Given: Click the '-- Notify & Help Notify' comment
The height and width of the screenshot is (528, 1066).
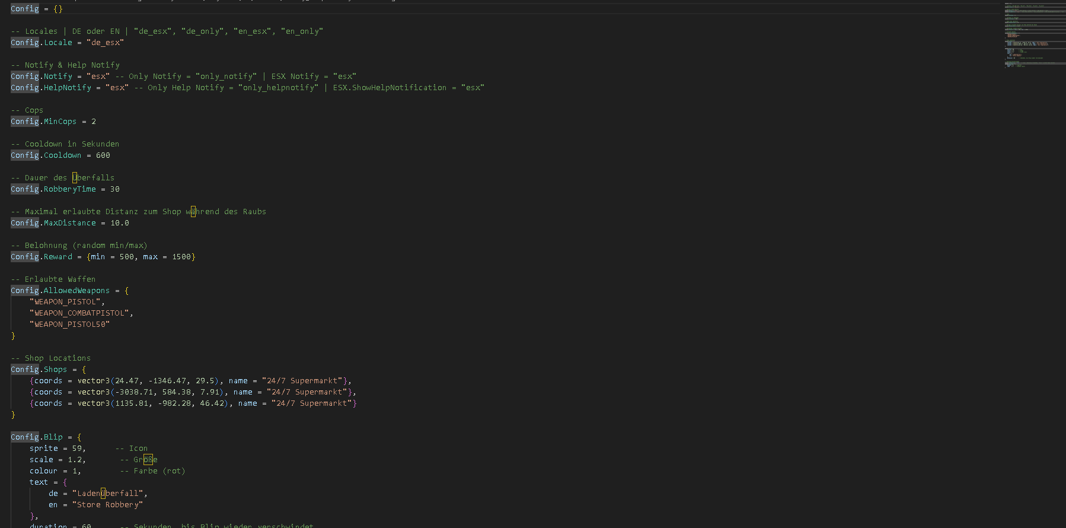Looking at the screenshot, I should click(65, 65).
